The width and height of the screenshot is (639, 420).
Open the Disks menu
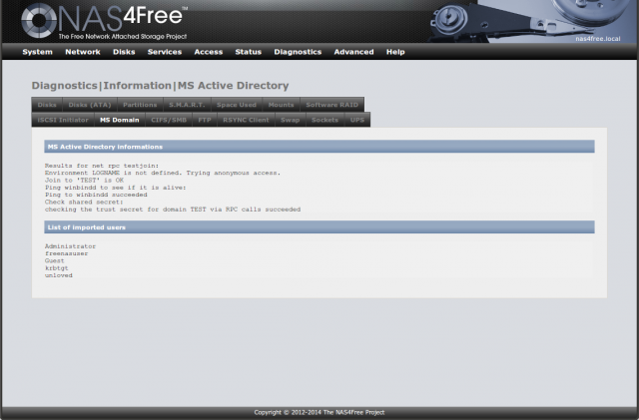124,52
